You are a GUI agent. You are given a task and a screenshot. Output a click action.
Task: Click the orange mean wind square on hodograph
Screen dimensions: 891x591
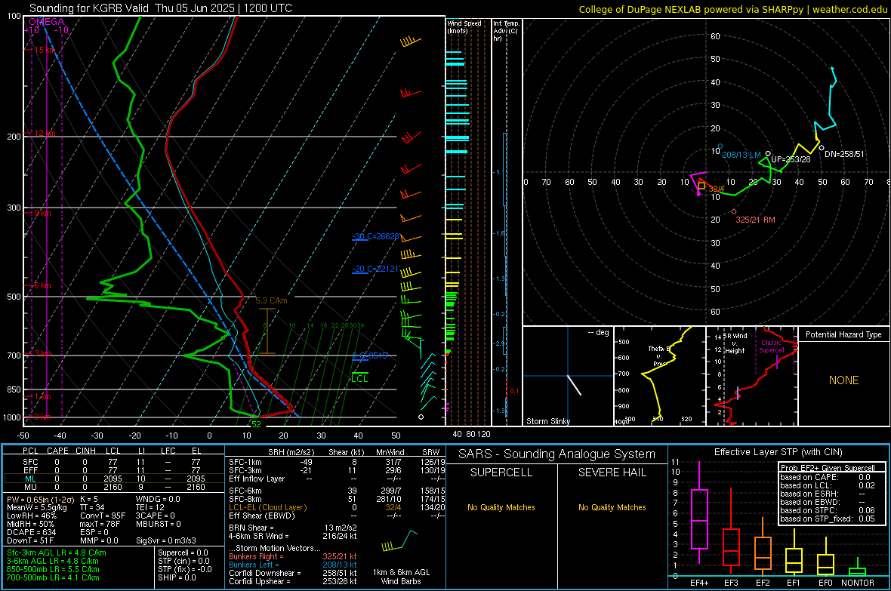701,186
